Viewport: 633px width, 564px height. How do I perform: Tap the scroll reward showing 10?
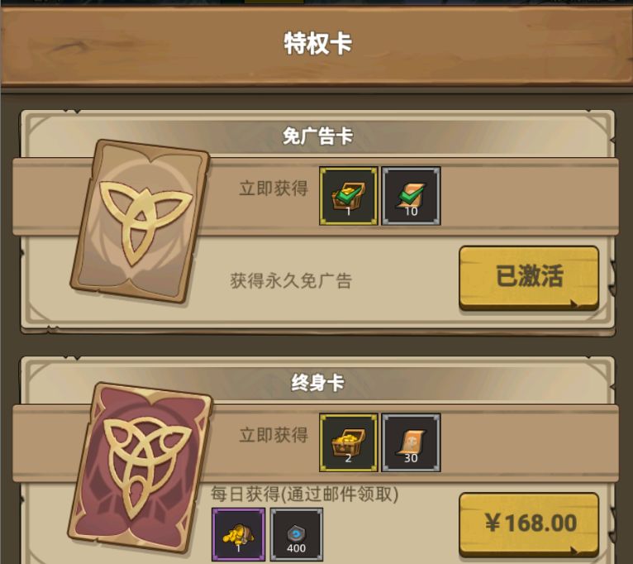[x=411, y=196]
